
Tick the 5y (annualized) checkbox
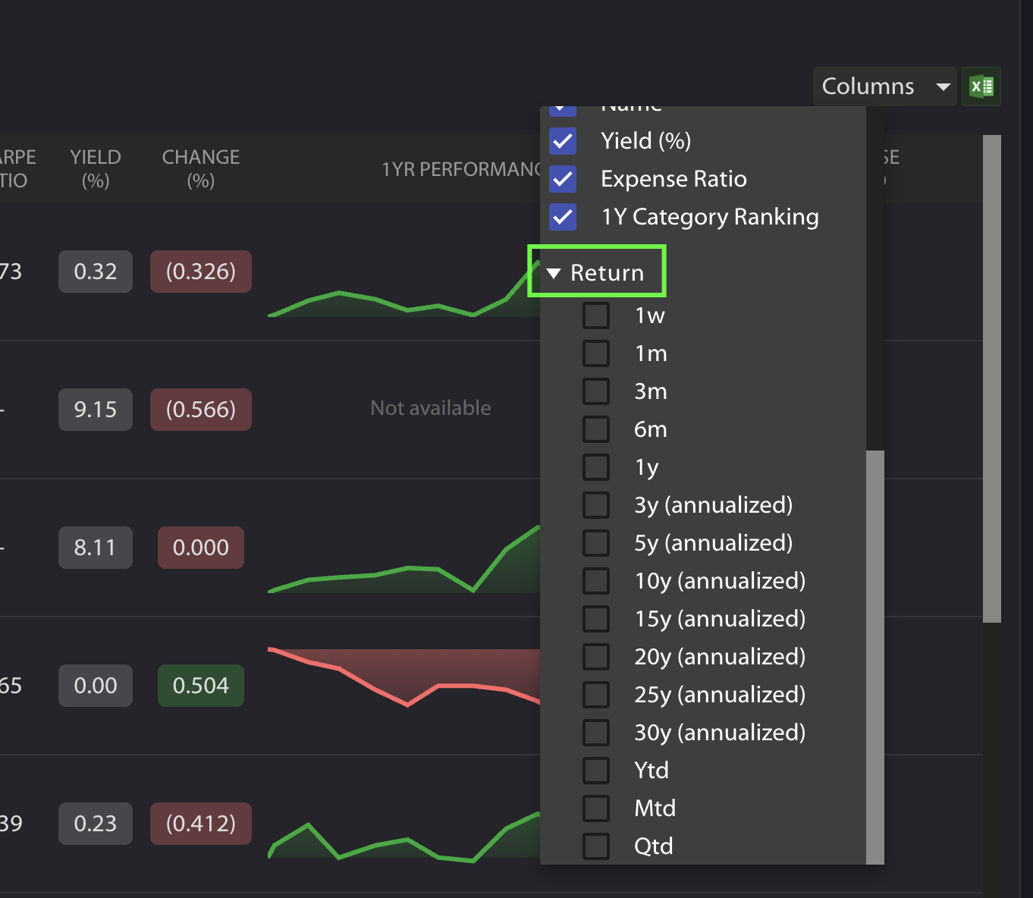[x=596, y=543]
